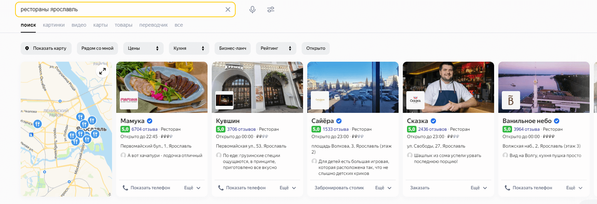Image resolution: width=597 pixels, height=204 pixels.
Task: Expand Ещё in the Мамука card
Action: point(192,188)
